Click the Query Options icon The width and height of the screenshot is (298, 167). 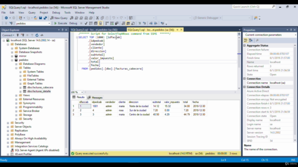click(x=95, y=23)
